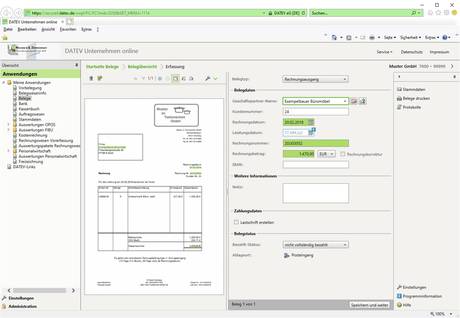Check the Rechnungskorrektur checkbox
The width and height of the screenshot is (460, 318).
(x=343, y=154)
